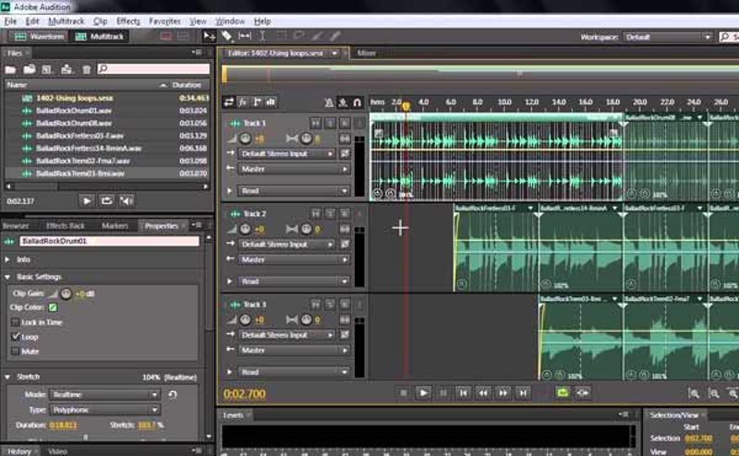Open the Effects menu

click(x=128, y=21)
